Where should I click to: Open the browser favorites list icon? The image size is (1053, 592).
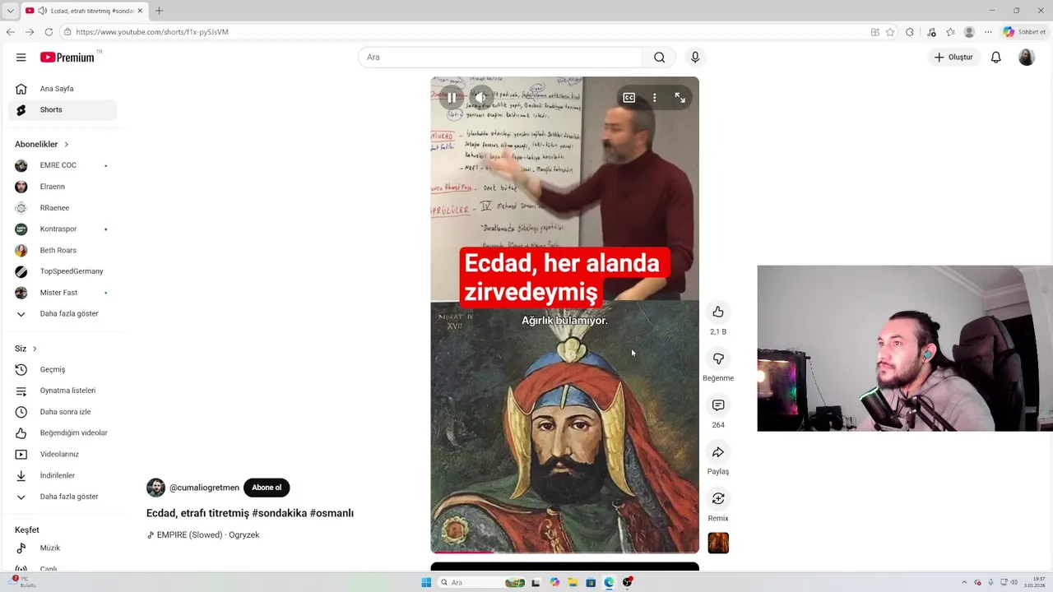point(950,32)
